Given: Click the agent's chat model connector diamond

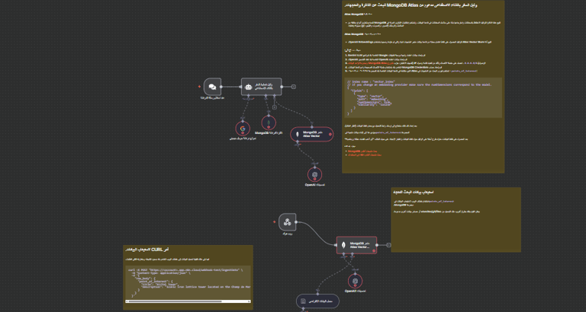Looking at the screenshot, I should point(250,95).
